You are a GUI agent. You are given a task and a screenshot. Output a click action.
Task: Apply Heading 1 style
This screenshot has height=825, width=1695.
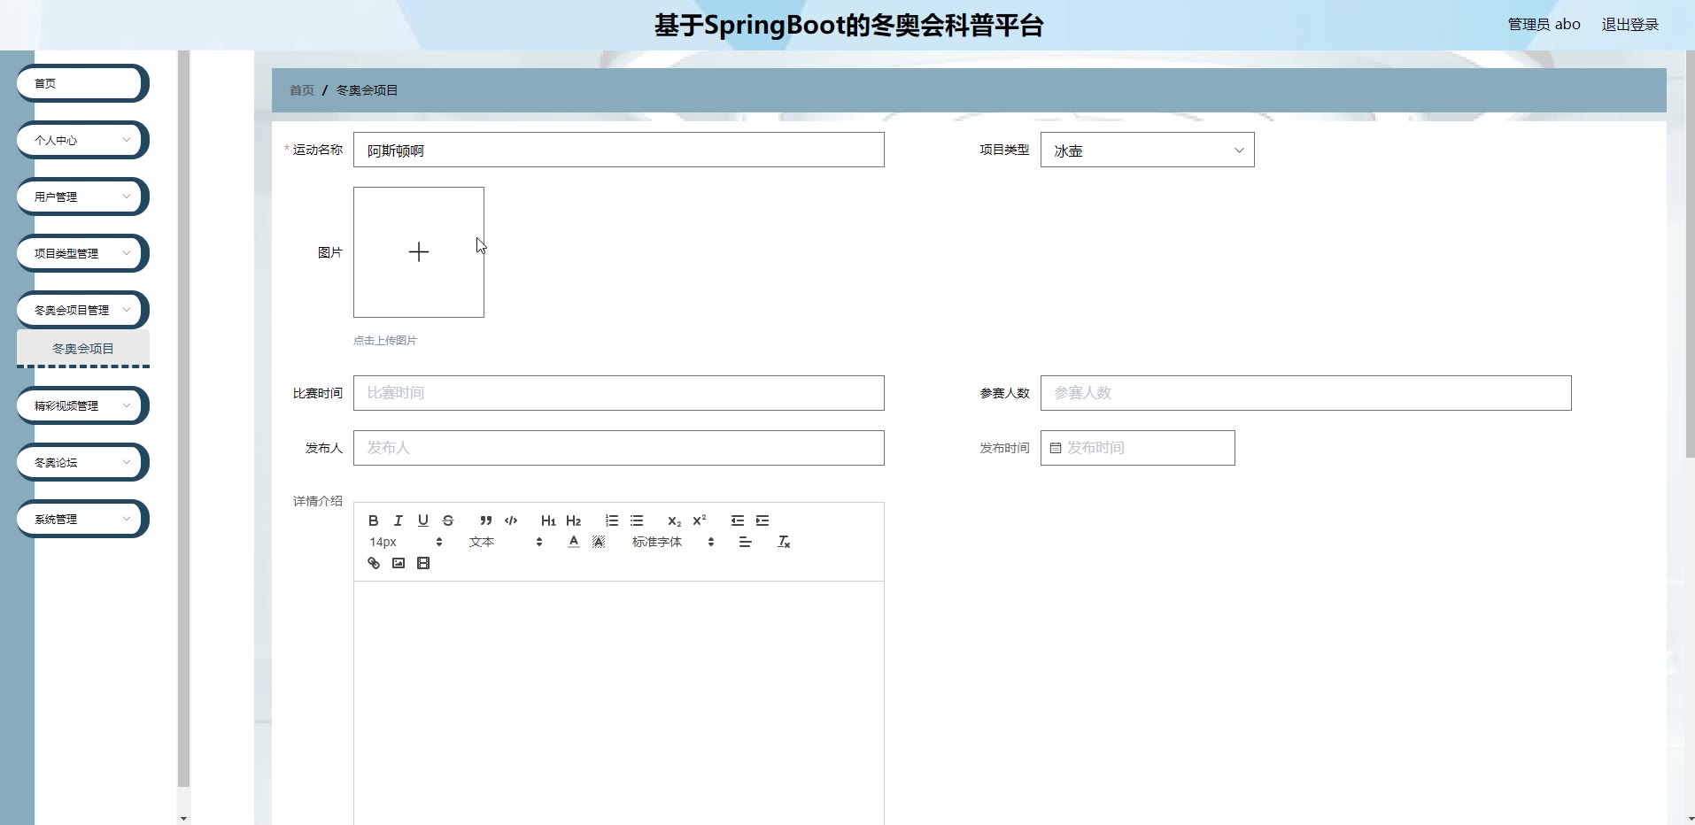point(548,520)
